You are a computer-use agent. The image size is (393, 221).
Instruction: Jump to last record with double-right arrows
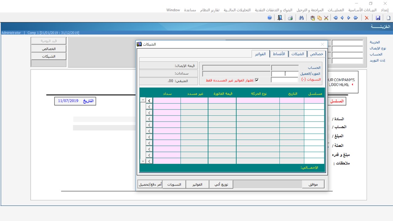(x=356, y=18)
